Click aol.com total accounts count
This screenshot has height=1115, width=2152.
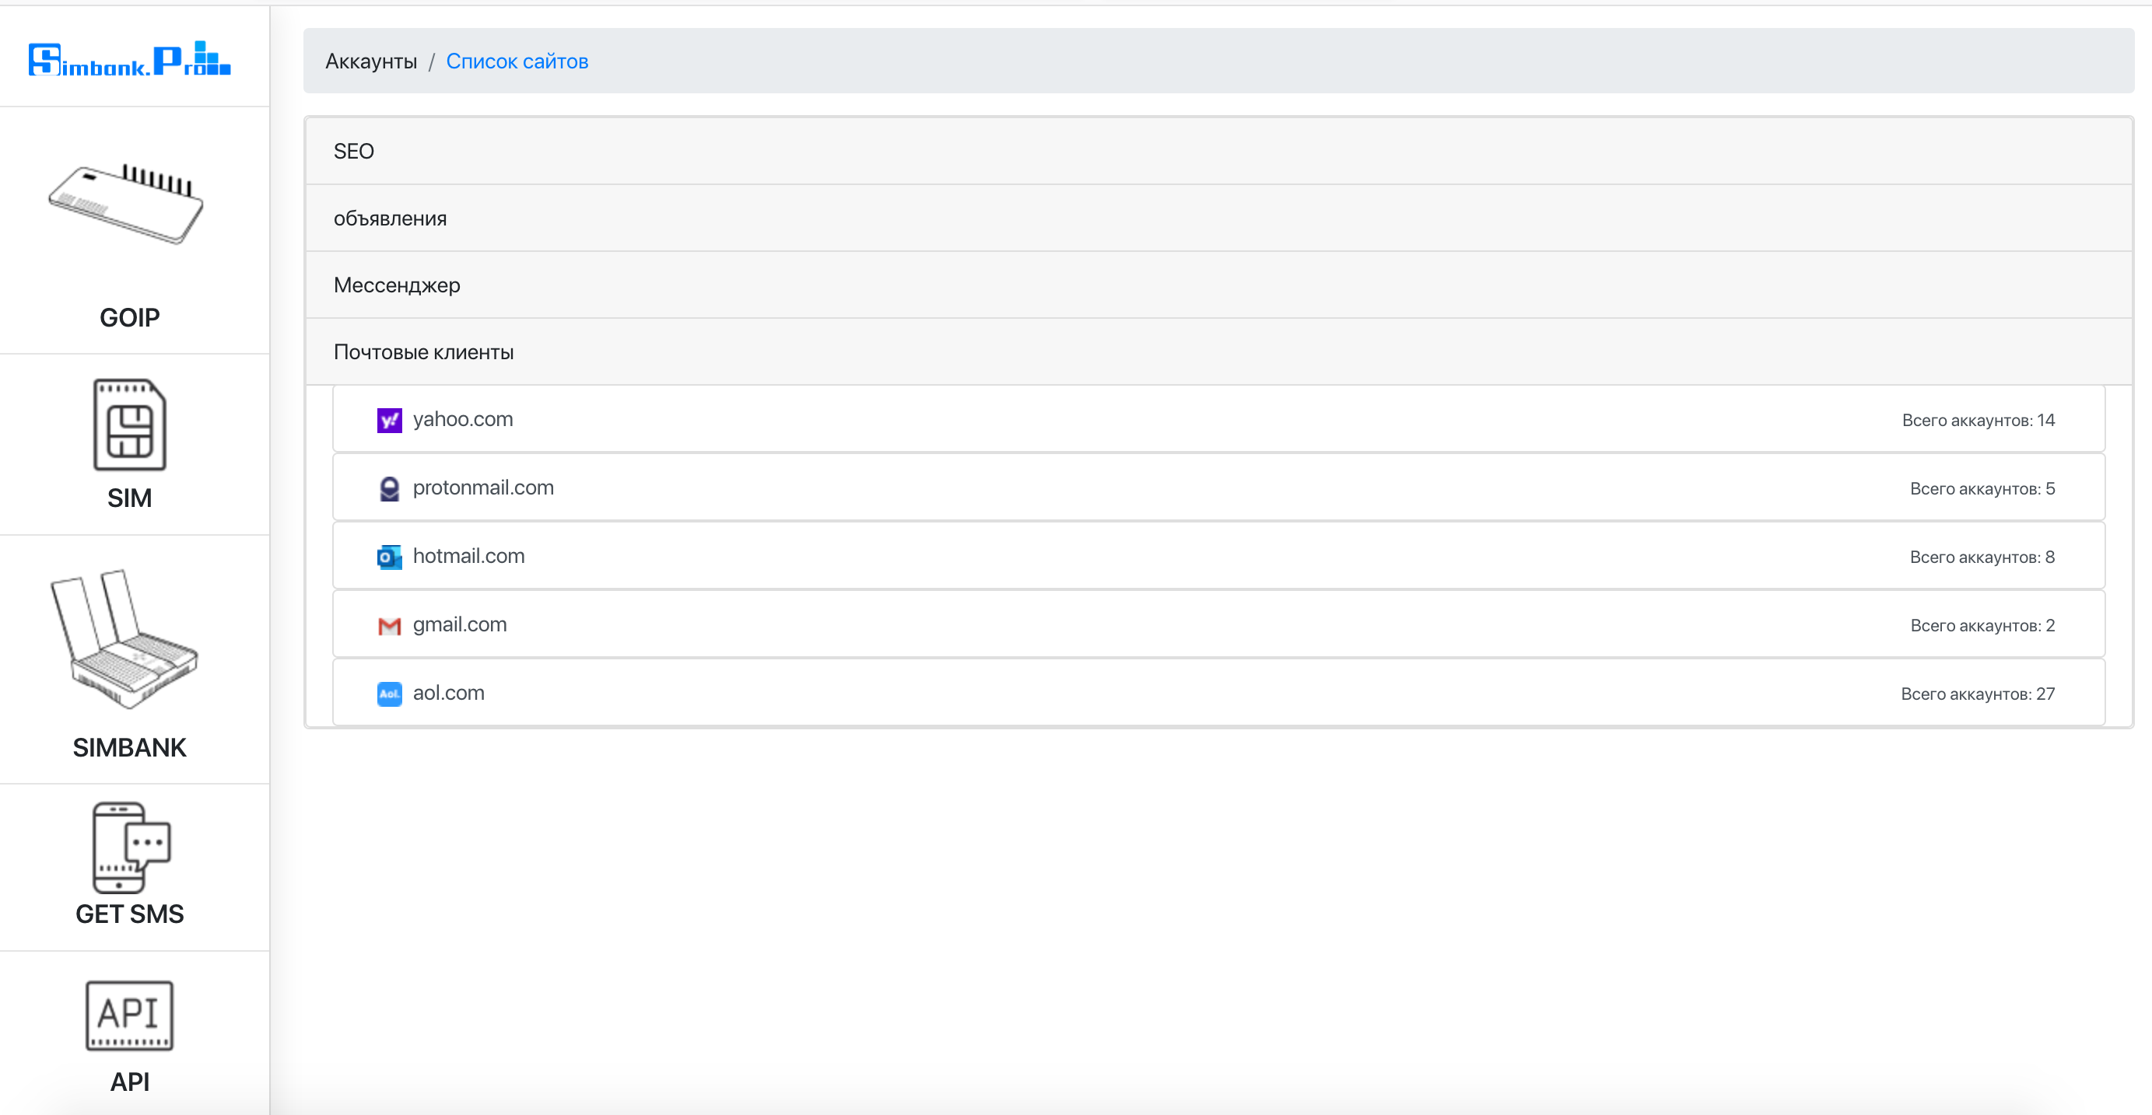click(1977, 694)
